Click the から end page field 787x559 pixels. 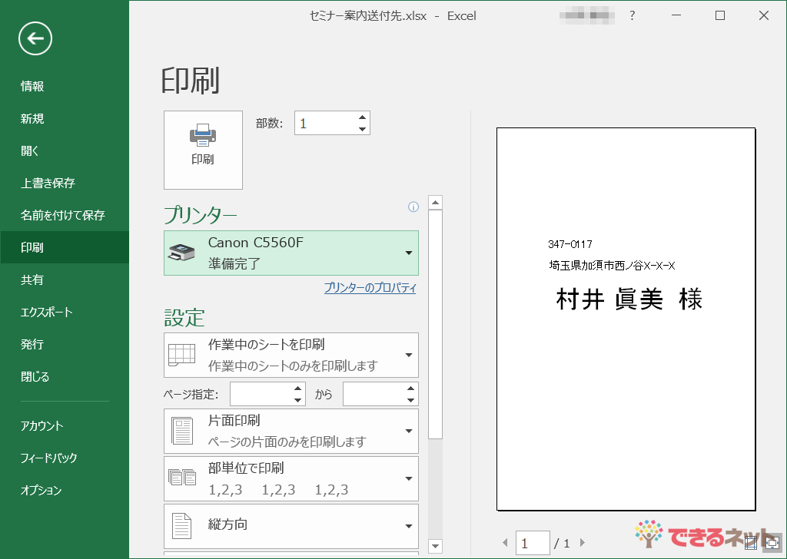[374, 394]
